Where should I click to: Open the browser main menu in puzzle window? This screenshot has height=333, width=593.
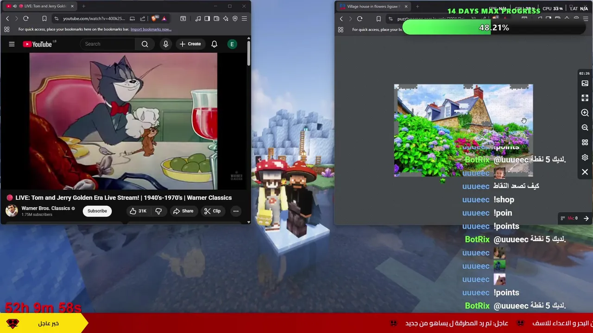(x=586, y=19)
